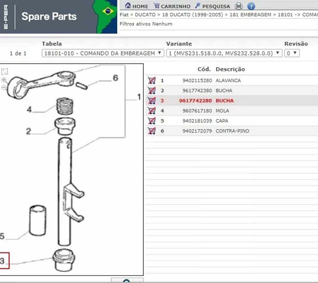Click cart icon beside CONTRA-PINO row
The width and height of the screenshot is (318, 283).
pyautogui.click(x=152, y=131)
